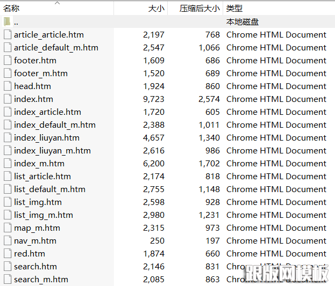Click the icon for list_img.htm
This screenshot has width=335, height=286.
[7, 202]
